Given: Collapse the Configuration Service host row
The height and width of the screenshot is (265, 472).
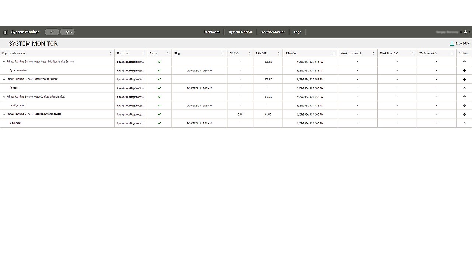Looking at the screenshot, I should click(4, 97).
